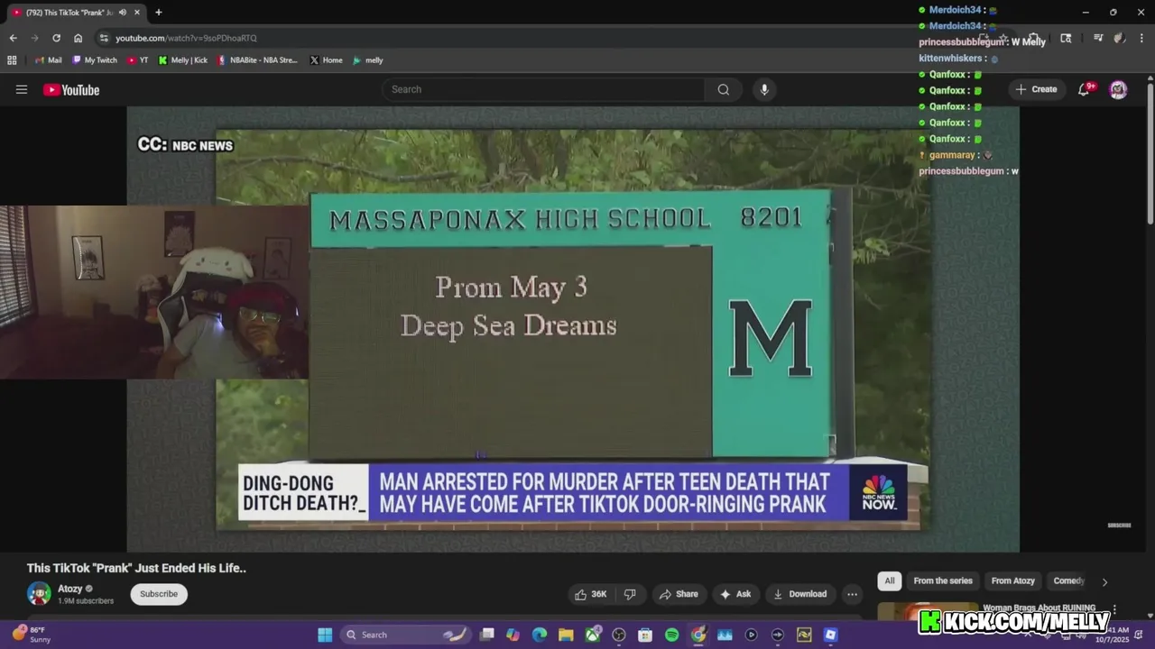Viewport: 1155px width, 649px height.
Task: Go to the YouTube home logo
Action: point(71,89)
